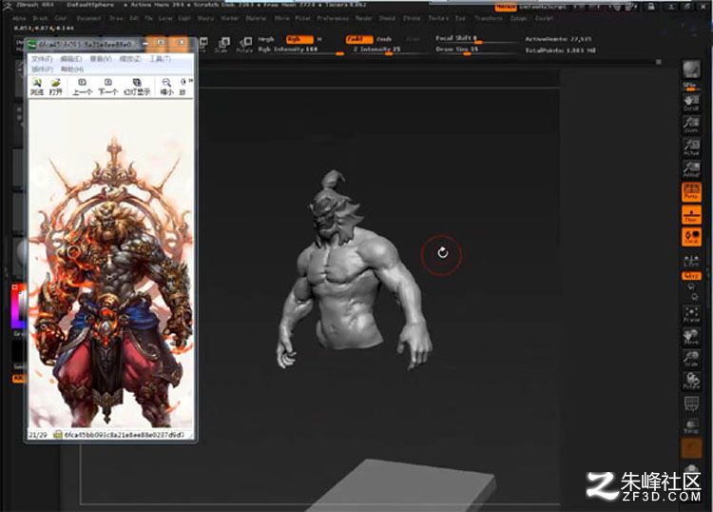Start slideshow display in the image viewer

click(137, 86)
